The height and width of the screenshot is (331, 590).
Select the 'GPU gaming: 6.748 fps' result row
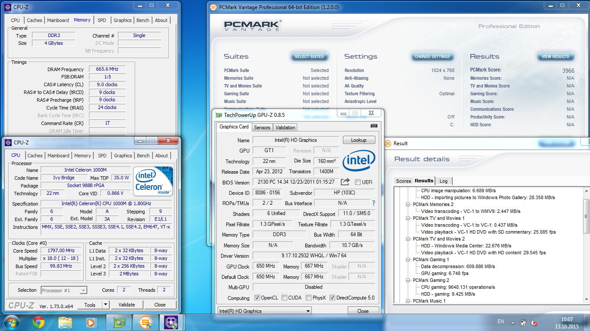click(444, 273)
